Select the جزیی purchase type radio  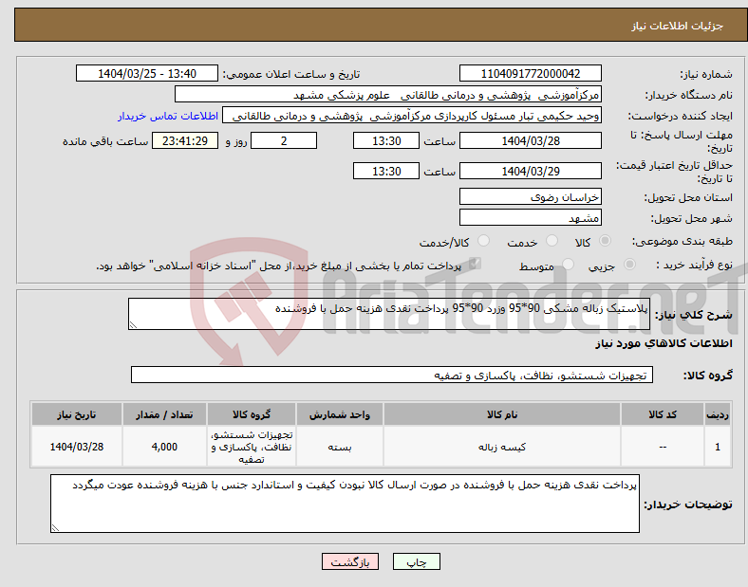coord(629,265)
